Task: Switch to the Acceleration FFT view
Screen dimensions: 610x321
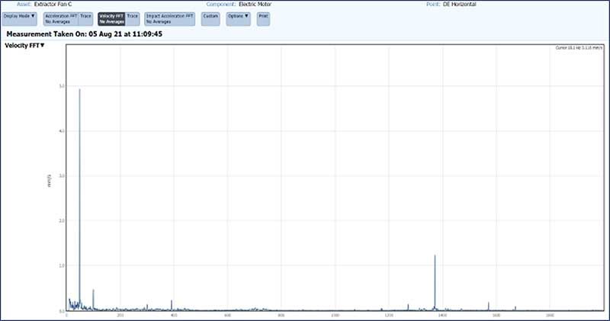Action: (x=61, y=18)
